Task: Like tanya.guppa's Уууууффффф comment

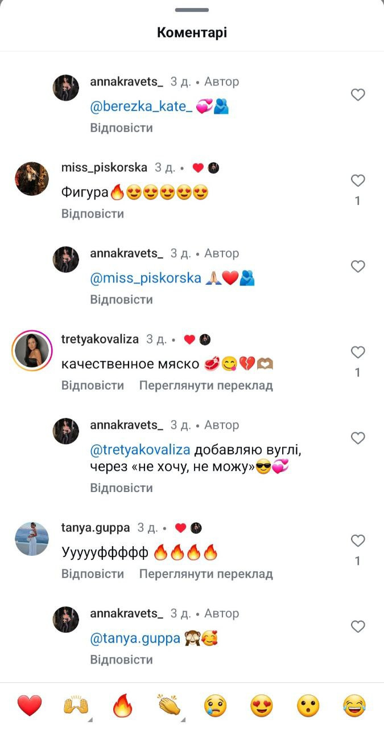Action: 357,540
